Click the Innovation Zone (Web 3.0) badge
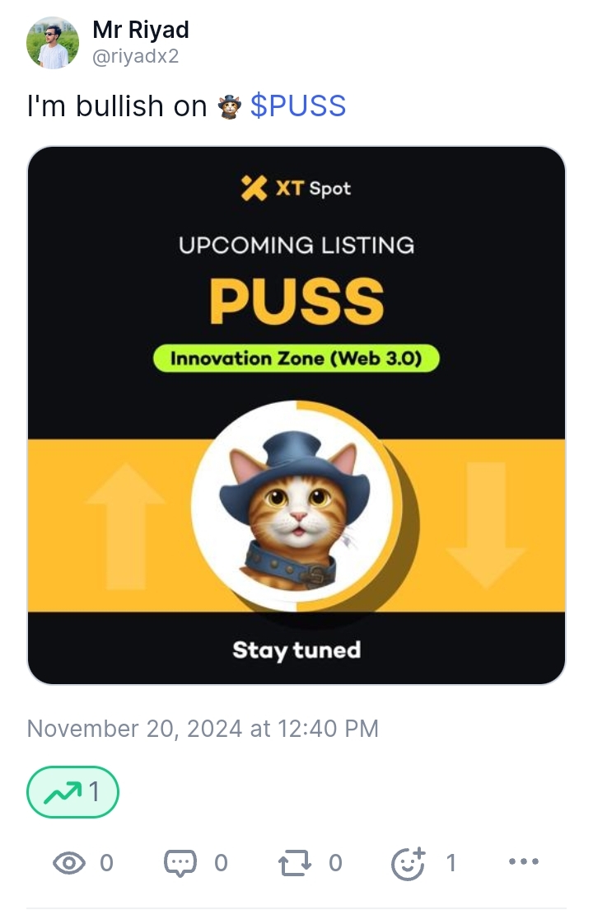 [x=296, y=358]
